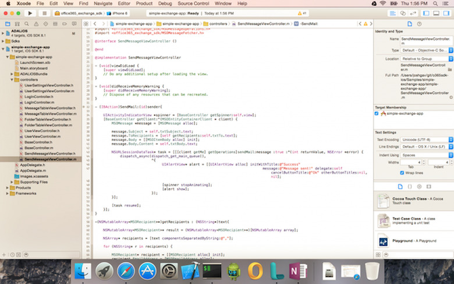Choose the iPhone 6 run destination
Viewport: 454px width, 284px height.
(117, 13)
